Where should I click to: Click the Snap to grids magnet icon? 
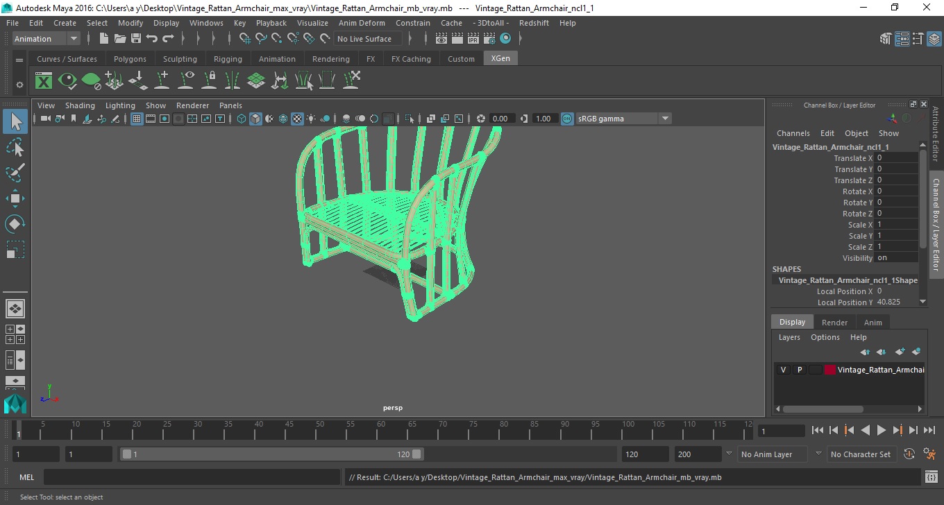(245, 39)
